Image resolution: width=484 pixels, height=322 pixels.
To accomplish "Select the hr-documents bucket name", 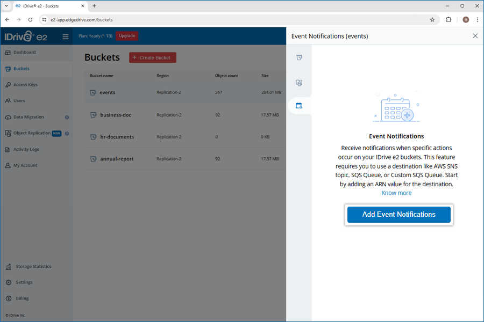I will (117, 137).
